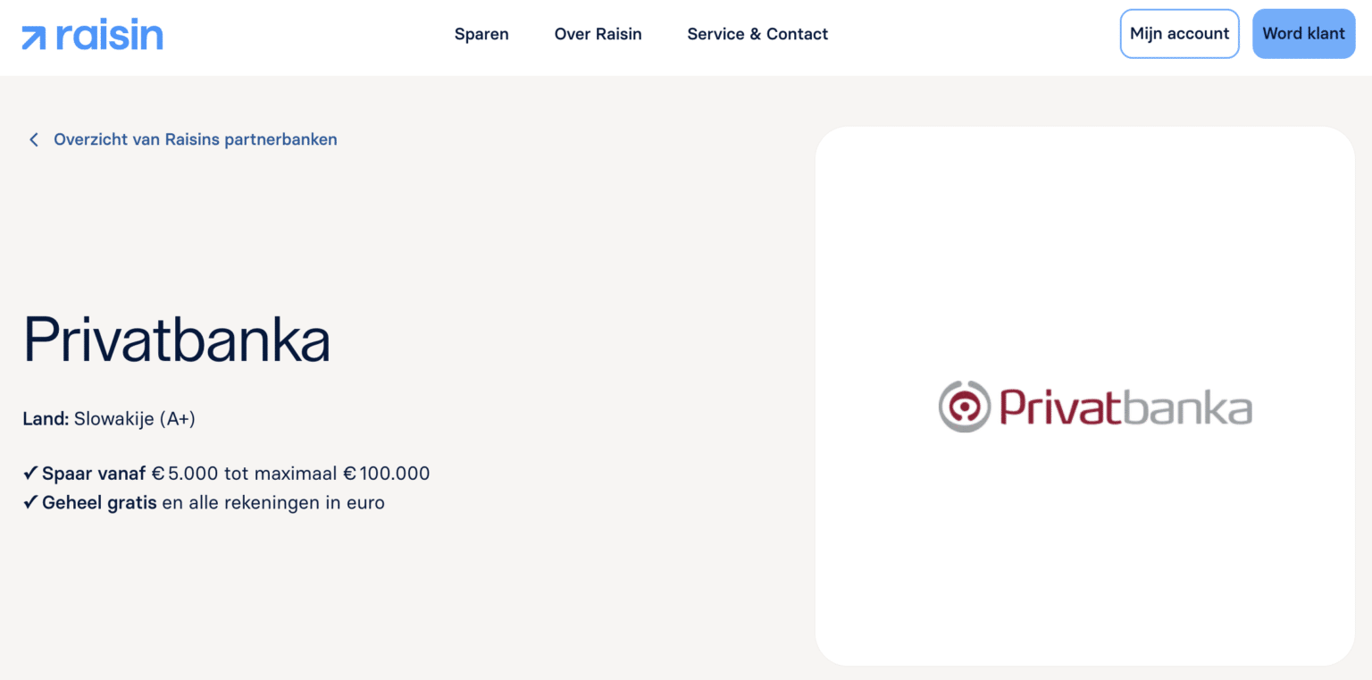Click the Mijn account button
This screenshot has width=1372, height=680.
pos(1179,33)
